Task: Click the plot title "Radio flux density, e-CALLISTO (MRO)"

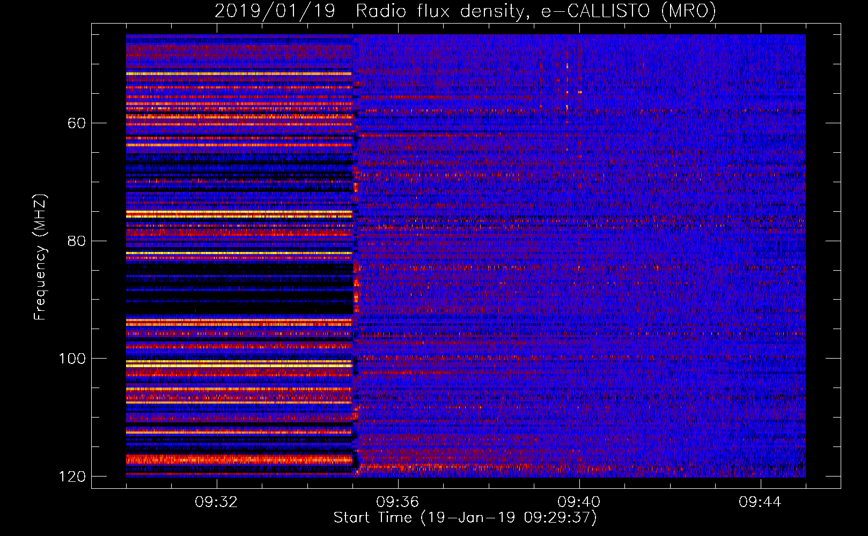Action: 536,11
